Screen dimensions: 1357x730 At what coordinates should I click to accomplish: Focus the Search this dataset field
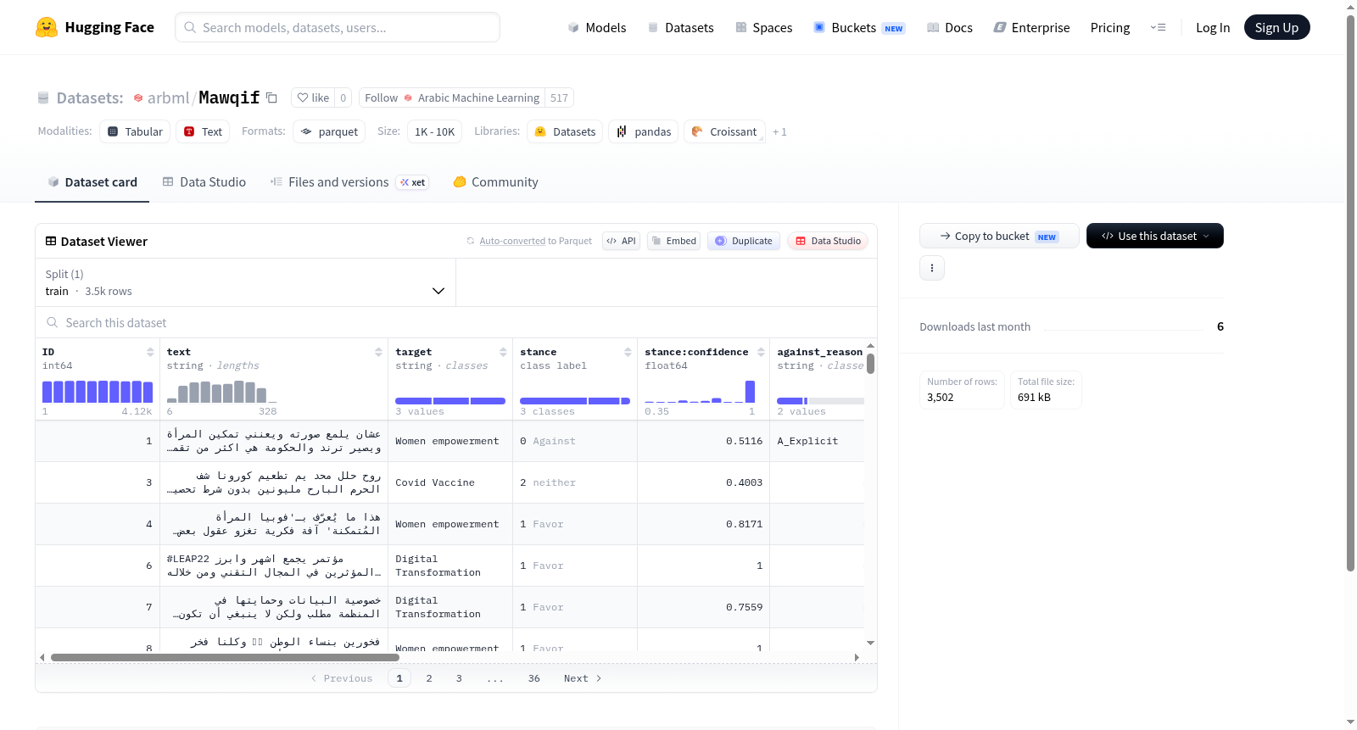coord(456,323)
